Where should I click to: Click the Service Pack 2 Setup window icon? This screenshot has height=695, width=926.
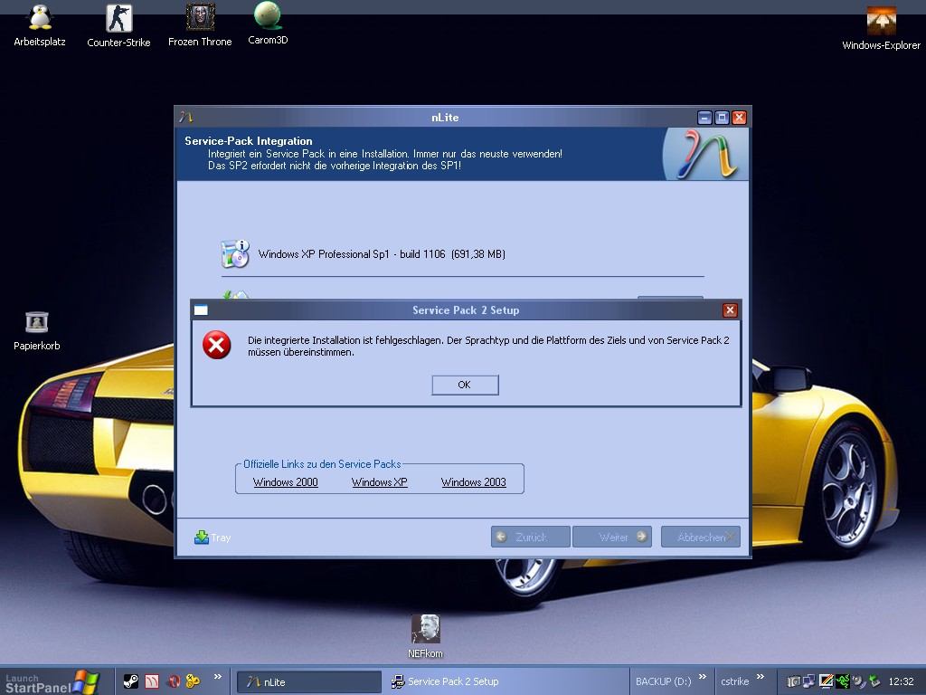pos(201,310)
